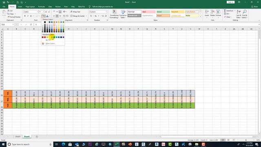Viewport: 261px width, 147px height.
Task: Open the Merge & Center dropdown arrow
Action: (86, 16)
